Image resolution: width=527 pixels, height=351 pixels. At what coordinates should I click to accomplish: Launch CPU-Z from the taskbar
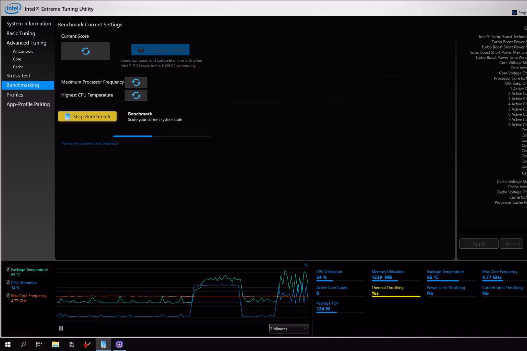(119, 344)
